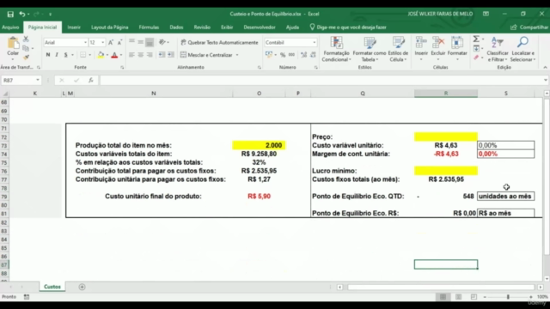The image size is (550, 309).
Task: Click the Align Right icon
Action: tap(150, 55)
